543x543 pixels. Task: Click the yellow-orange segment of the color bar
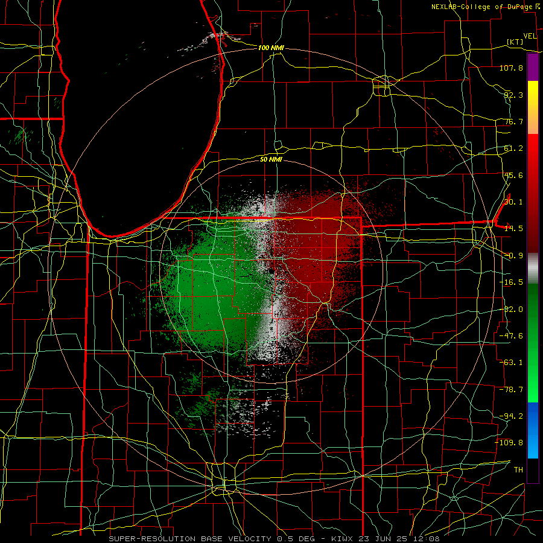tap(533, 107)
